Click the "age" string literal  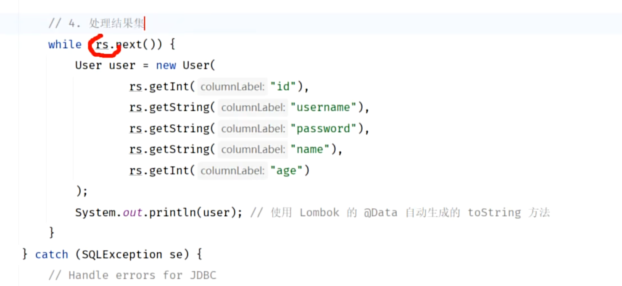point(286,171)
